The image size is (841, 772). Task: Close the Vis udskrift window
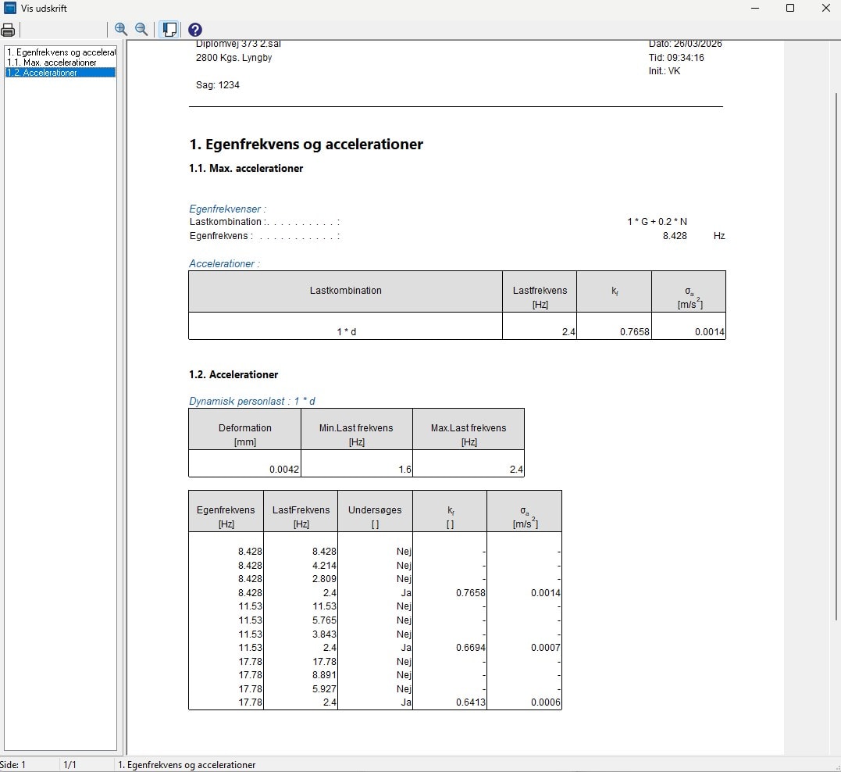tap(825, 9)
